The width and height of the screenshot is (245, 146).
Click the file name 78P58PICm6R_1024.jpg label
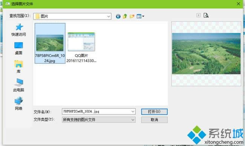(x=50, y=58)
